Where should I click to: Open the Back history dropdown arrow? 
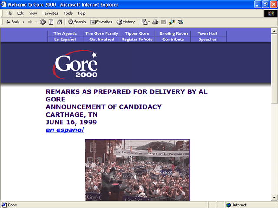tap(23, 22)
